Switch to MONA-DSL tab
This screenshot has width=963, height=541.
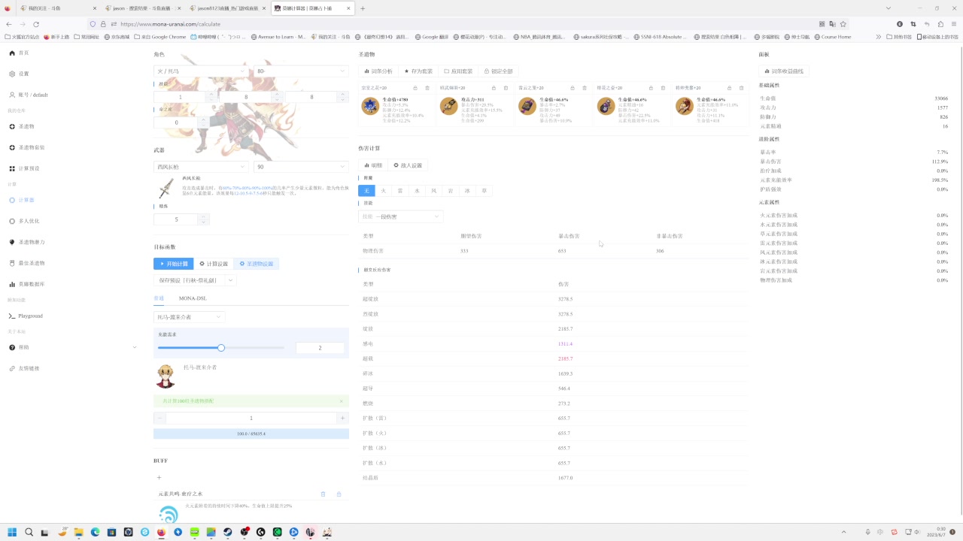[x=193, y=298]
